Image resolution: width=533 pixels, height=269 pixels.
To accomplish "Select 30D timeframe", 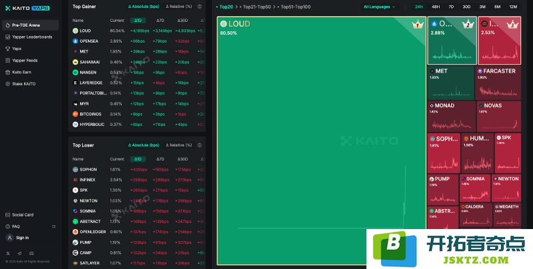I will 466,7.
